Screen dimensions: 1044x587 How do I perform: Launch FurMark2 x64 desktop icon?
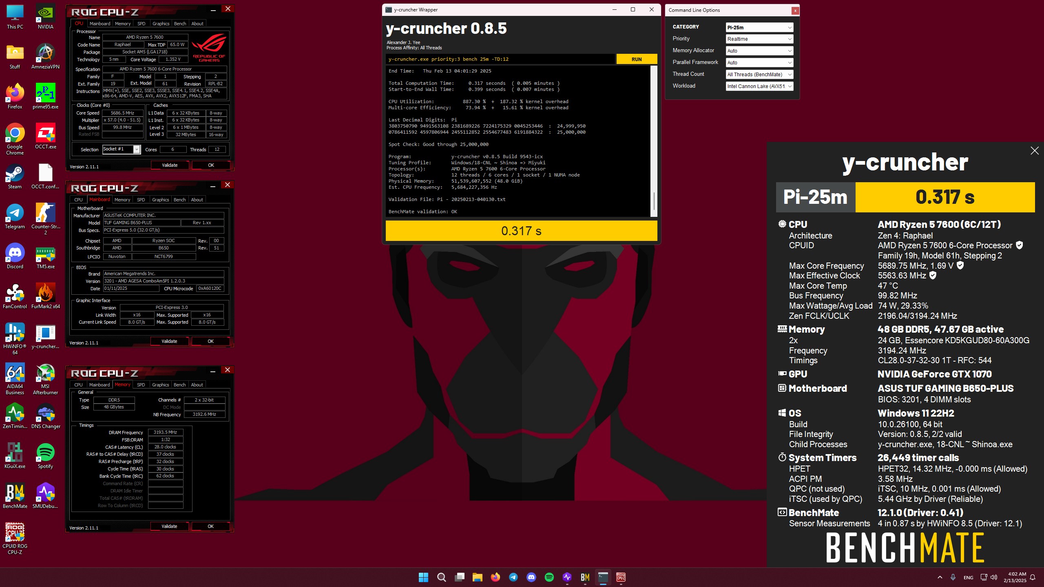point(45,297)
